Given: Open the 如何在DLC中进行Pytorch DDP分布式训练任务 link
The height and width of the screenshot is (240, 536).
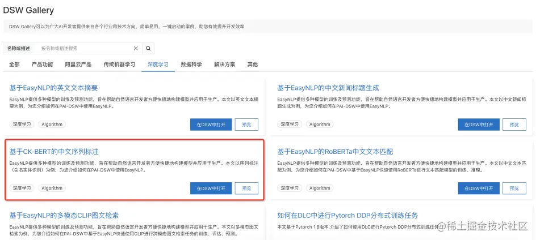Looking at the screenshot, I should coord(347,216).
